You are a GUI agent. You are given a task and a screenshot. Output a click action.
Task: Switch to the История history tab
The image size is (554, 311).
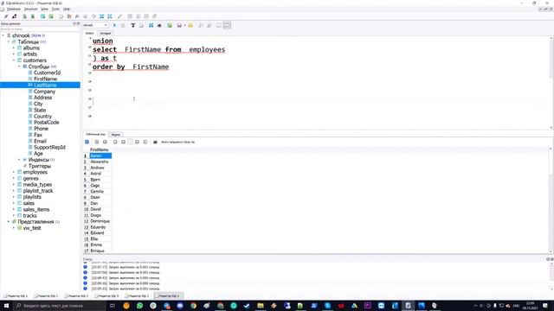pos(106,33)
